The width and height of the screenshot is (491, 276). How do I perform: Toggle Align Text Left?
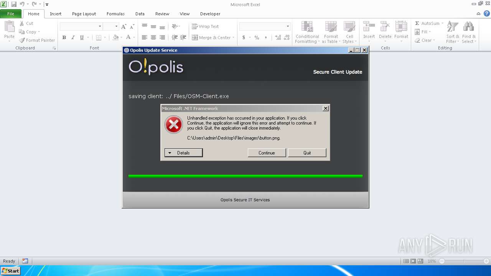click(x=145, y=38)
